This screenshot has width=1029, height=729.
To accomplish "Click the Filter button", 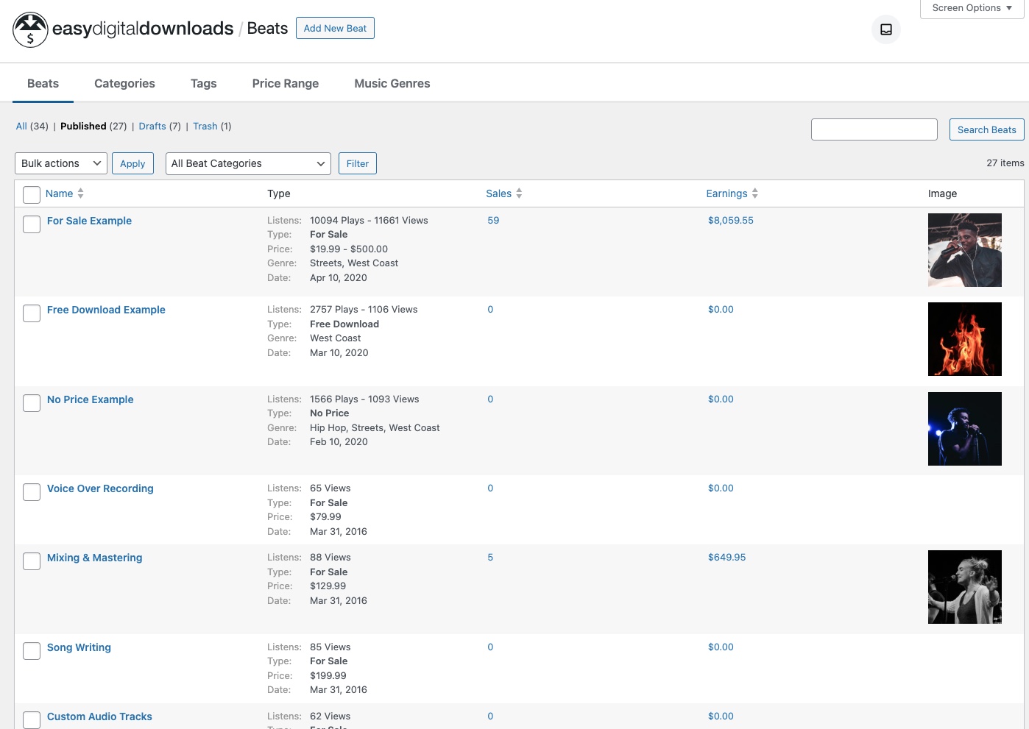I will 358,163.
